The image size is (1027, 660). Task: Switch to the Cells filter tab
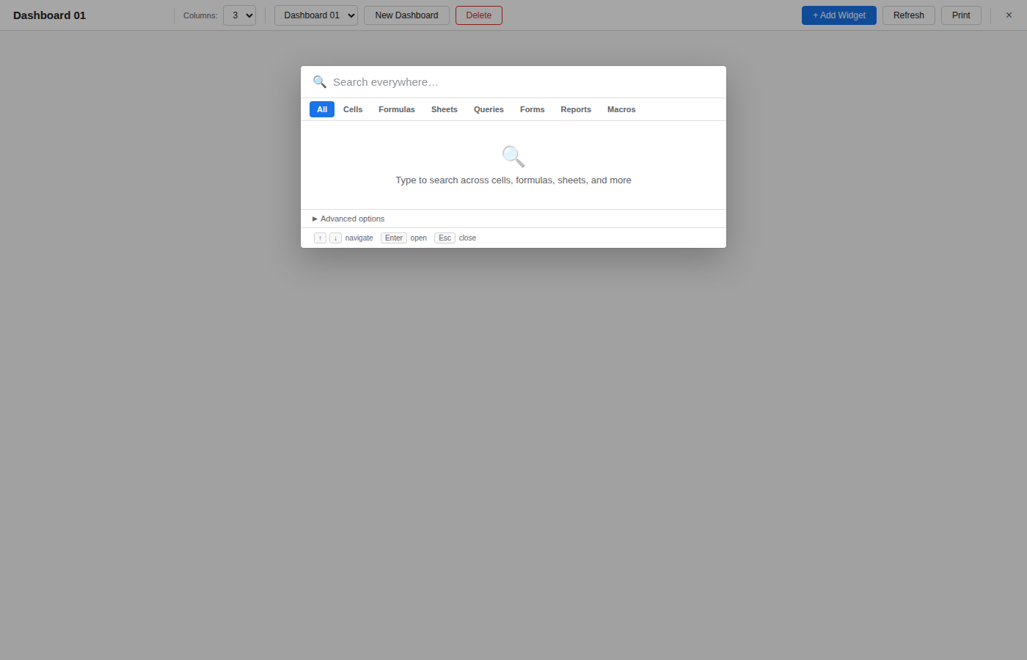353,109
